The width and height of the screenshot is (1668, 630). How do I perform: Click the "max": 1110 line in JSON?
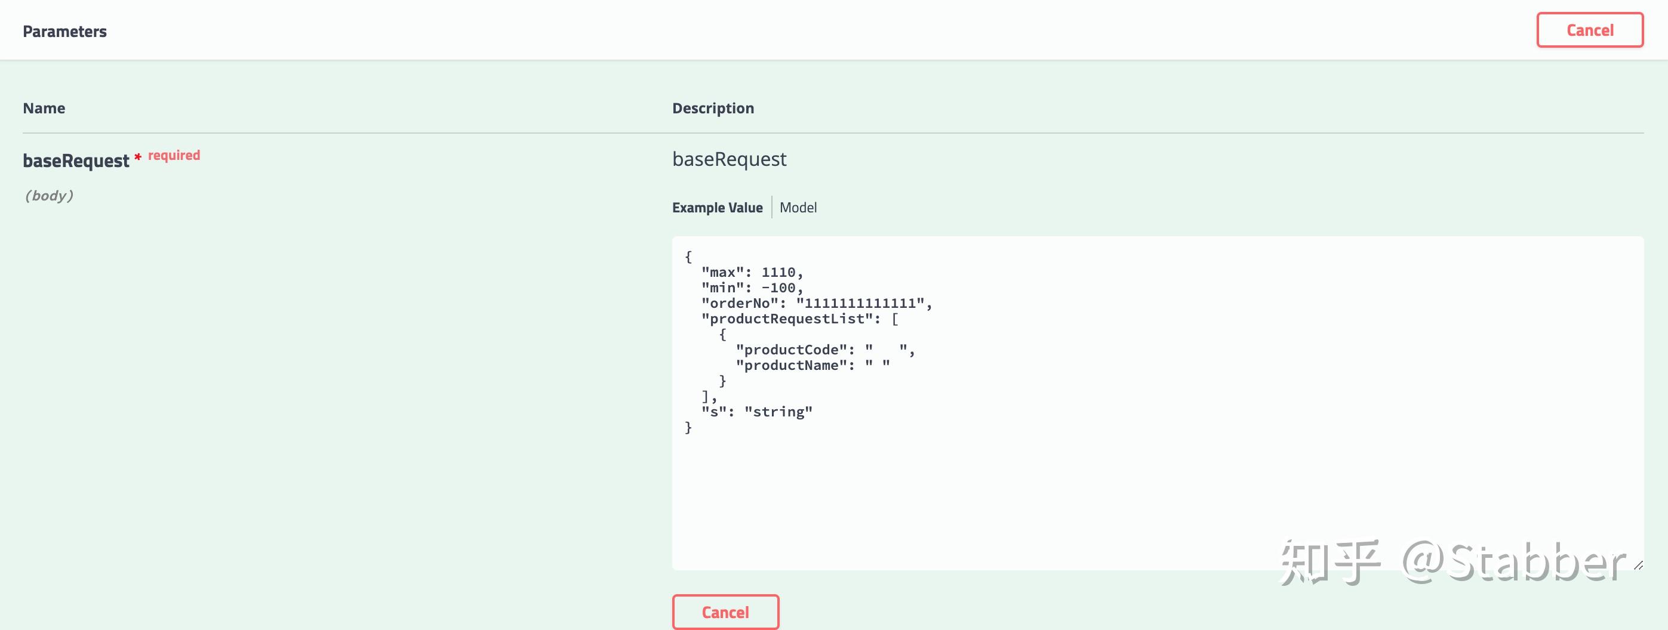(752, 272)
